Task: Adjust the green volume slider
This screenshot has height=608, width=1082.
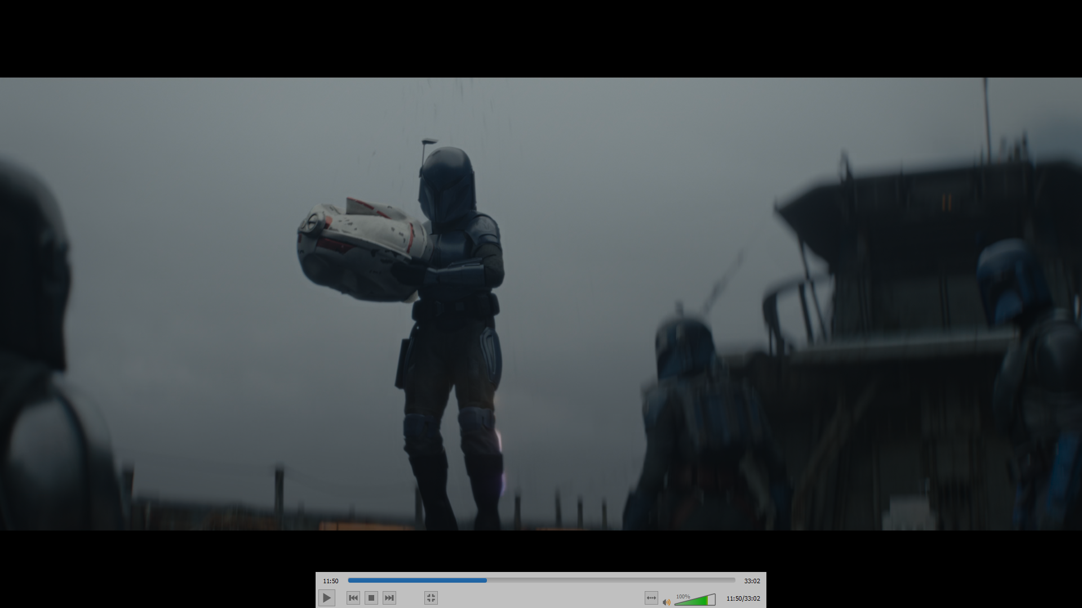Action: 695,600
